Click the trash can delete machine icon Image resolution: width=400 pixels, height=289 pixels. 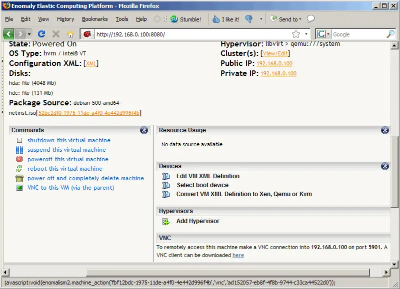click(x=19, y=178)
